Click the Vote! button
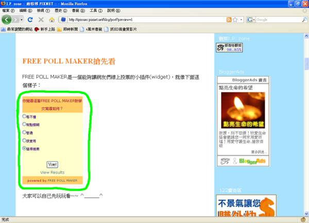Image resolution: width=309 pixels, height=223 pixels. [x=52, y=164]
